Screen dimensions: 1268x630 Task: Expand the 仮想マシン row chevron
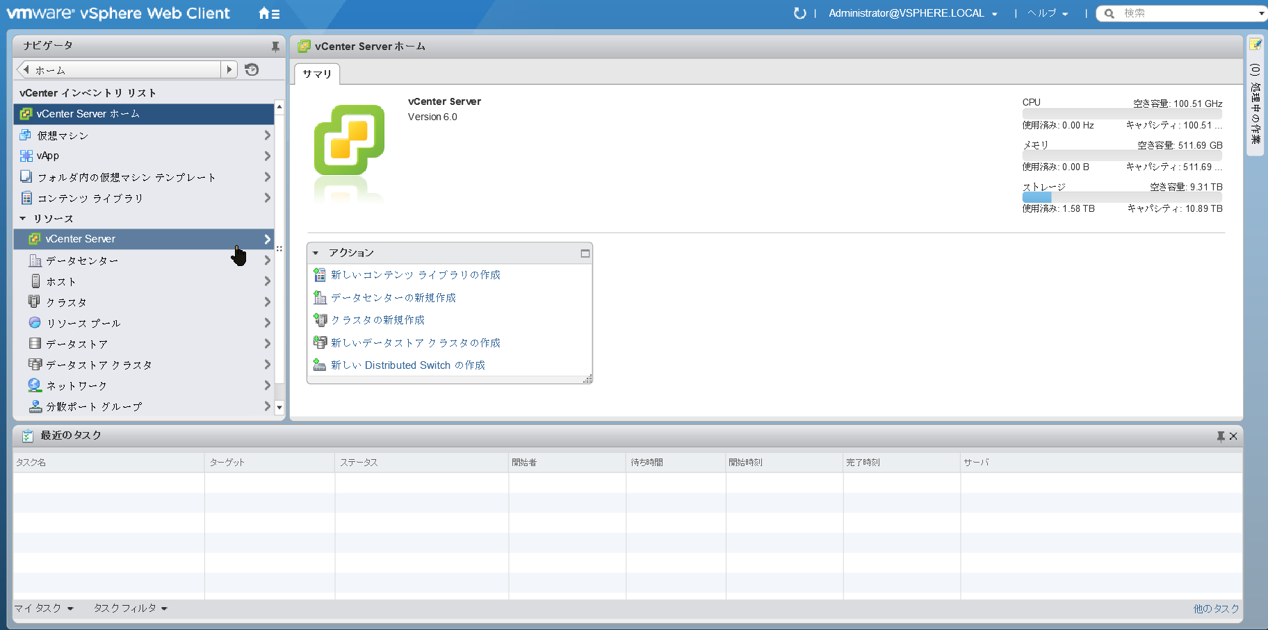[x=267, y=135]
